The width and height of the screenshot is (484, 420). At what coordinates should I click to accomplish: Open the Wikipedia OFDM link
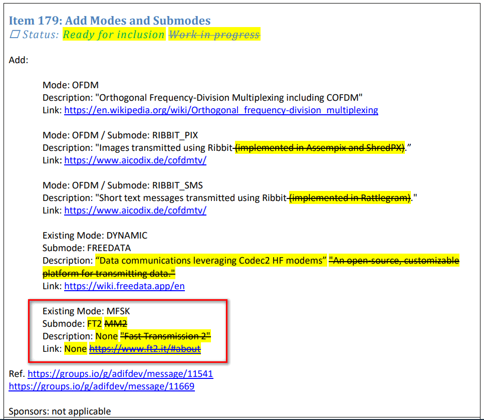221,110
